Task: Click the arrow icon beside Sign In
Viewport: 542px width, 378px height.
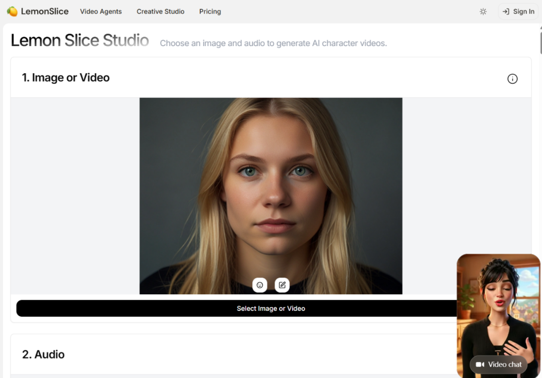Action: [506, 12]
